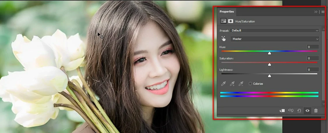
Task: Reset adjustment to defaults
Action: (299, 111)
